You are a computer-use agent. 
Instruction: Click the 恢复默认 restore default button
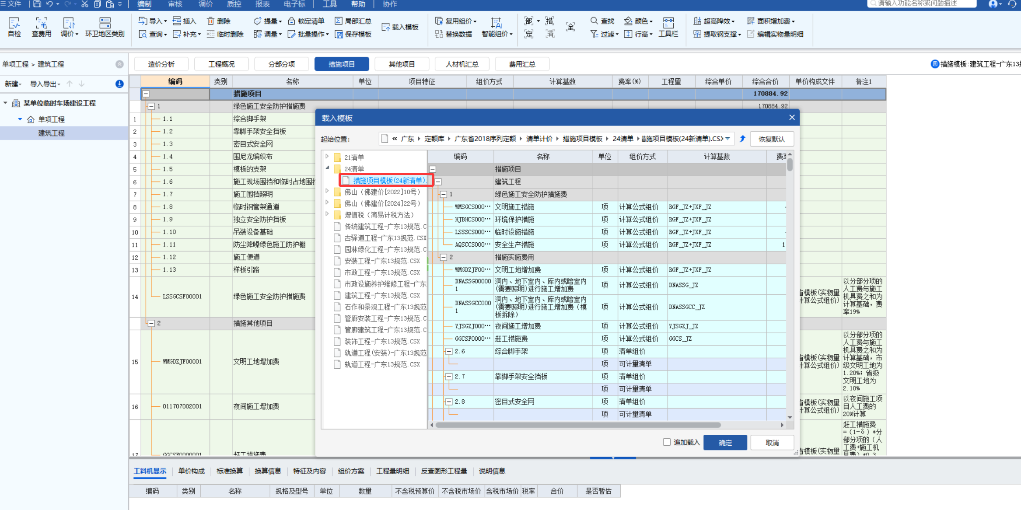tap(771, 139)
